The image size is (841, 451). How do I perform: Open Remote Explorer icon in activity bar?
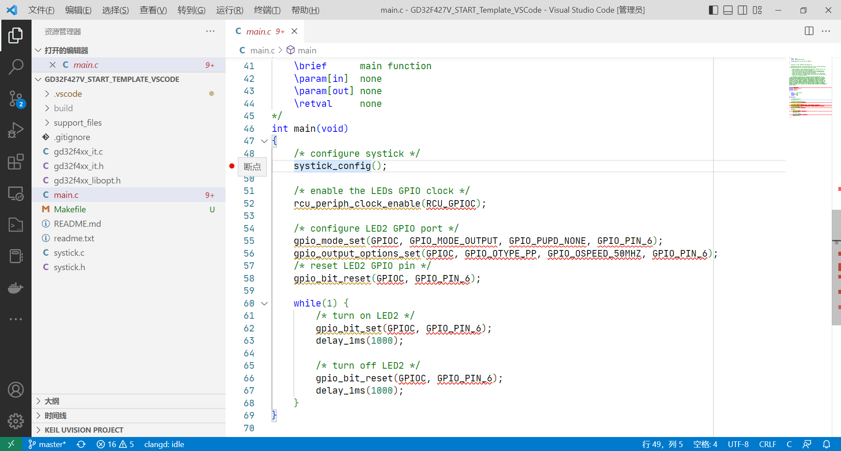coord(16,194)
